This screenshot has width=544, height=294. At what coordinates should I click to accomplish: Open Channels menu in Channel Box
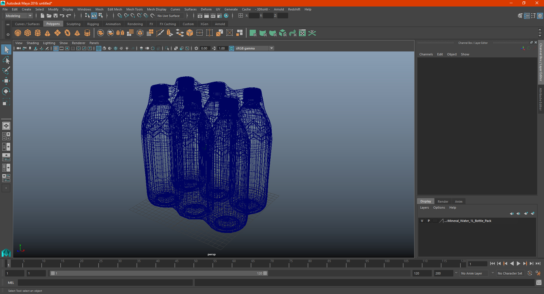pos(426,54)
